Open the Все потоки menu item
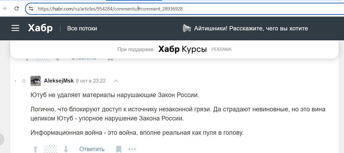The height and width of the screenshot is (153, 344). point(82,29)
